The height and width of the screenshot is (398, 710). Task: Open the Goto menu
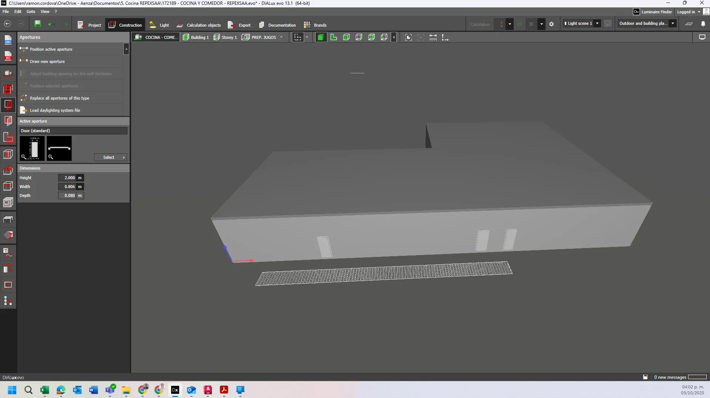click(31, 11)
